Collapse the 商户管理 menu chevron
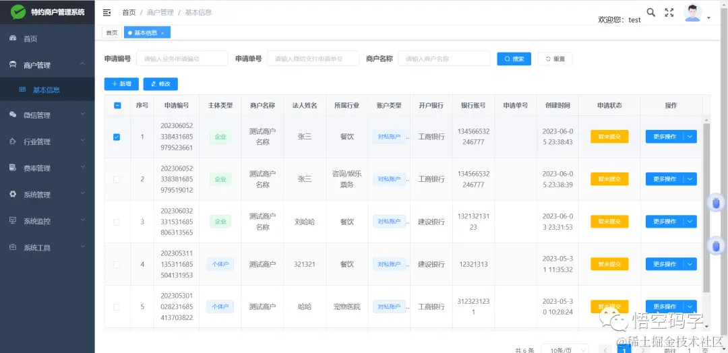This screenshot has height=353, width=728. (82, 63)
